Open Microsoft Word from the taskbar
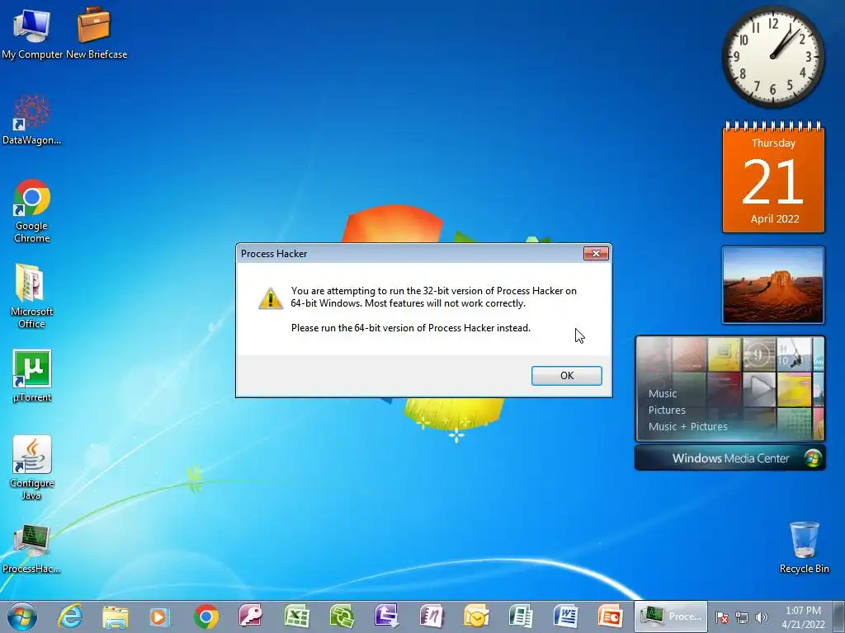The image size is (845, 633). [x=566, y=617]
